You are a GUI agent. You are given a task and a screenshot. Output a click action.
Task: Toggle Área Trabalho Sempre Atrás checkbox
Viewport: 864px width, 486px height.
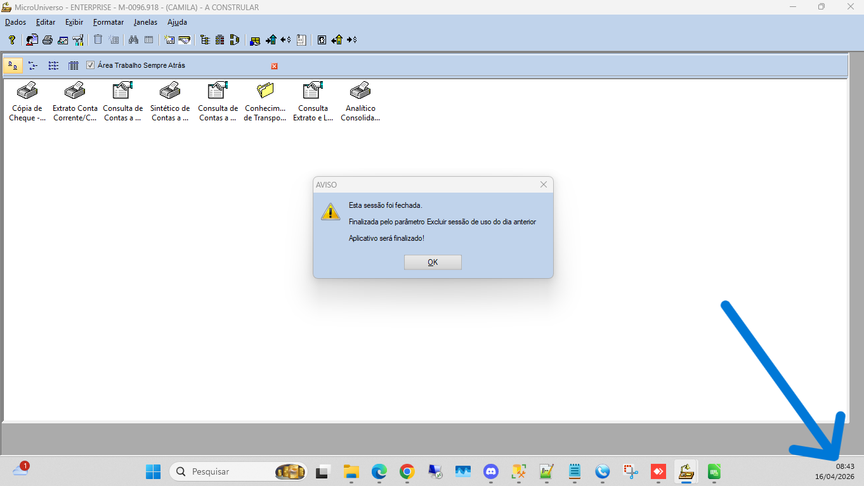[x=90, y=65]
